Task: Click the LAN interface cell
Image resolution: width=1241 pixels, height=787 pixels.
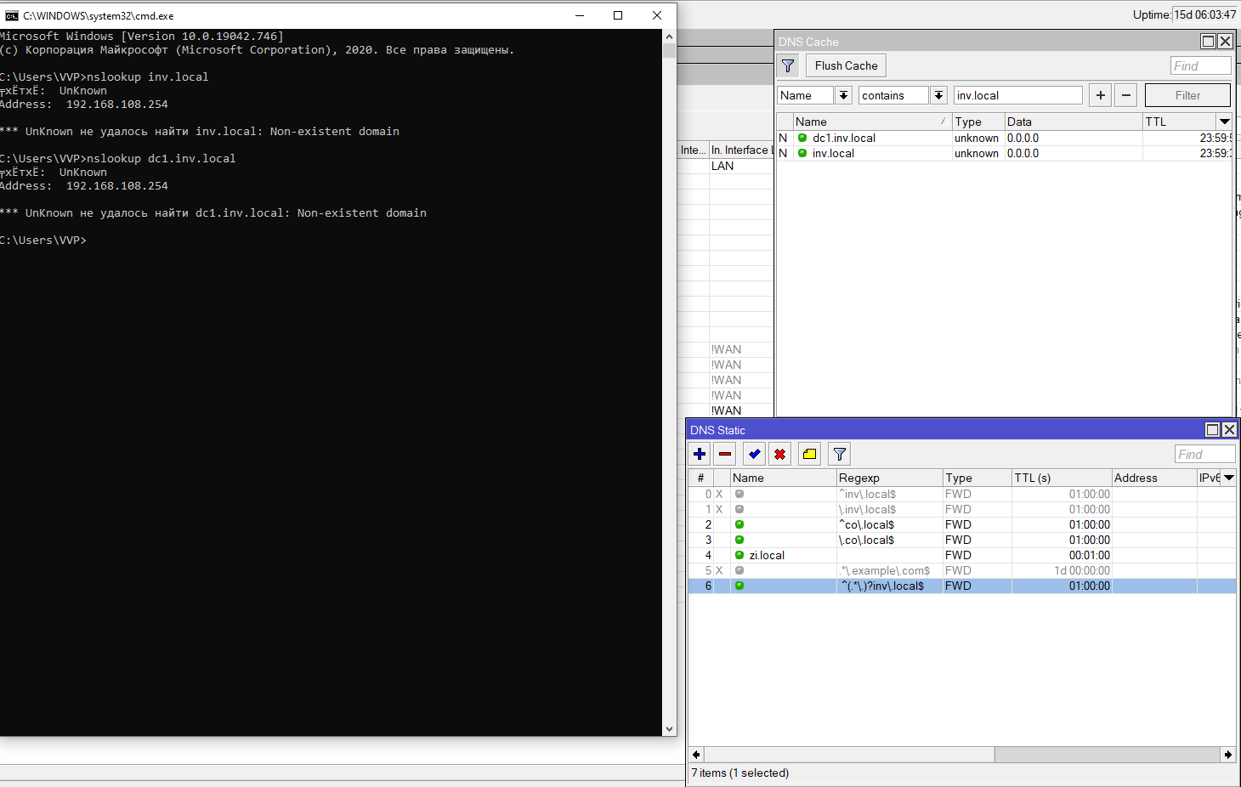Action: 741,166
